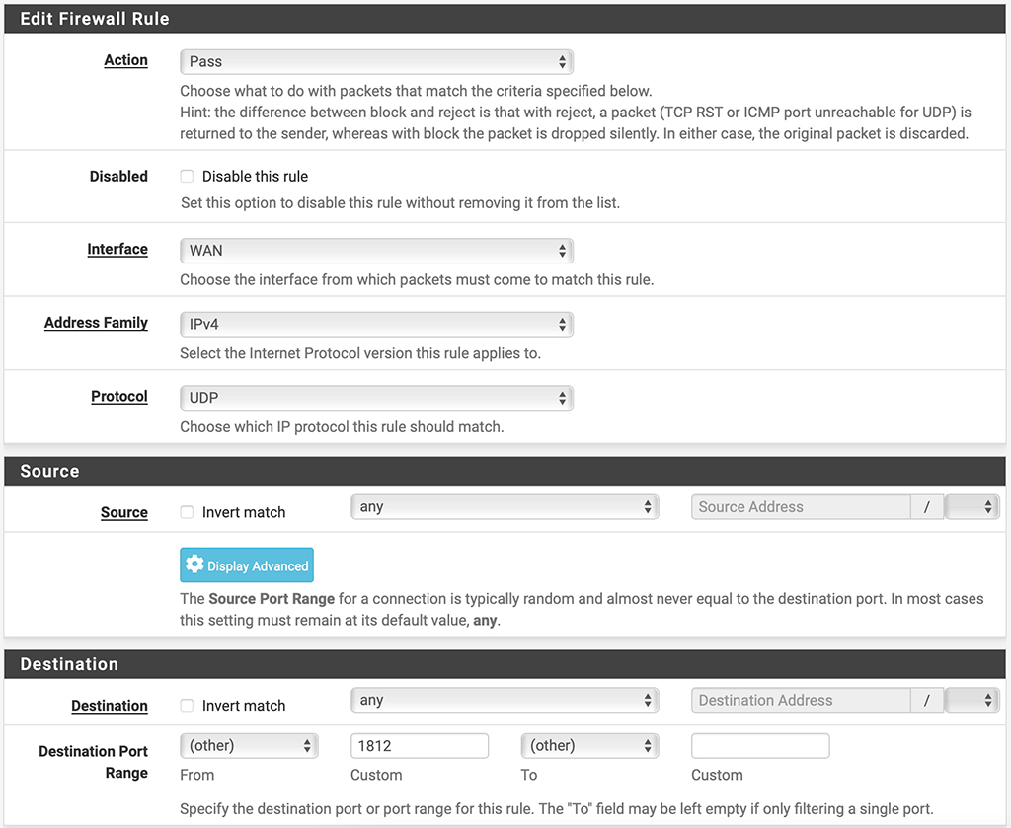This screenshot has height=828, width=1011.
Task: Open the Action dropdown showing Pass
Action: tap(375, 61)
